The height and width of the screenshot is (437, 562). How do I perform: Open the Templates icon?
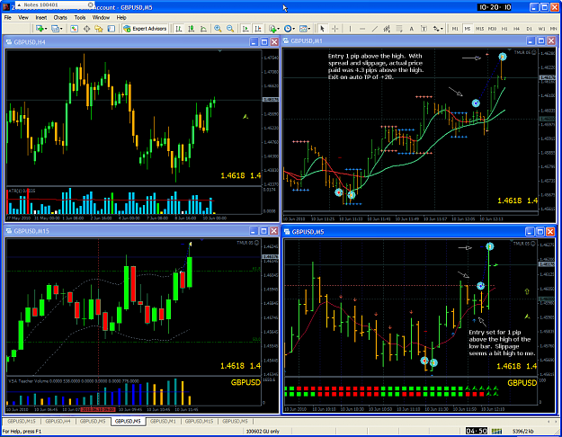(303, 29)
